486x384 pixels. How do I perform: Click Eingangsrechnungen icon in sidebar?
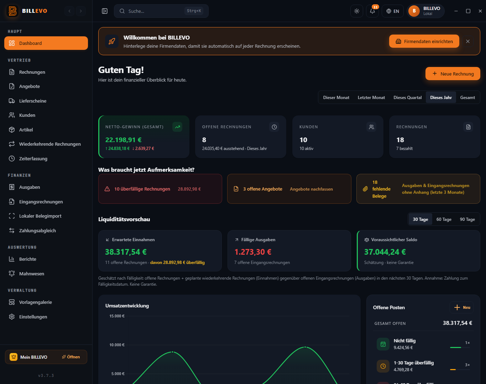coord(12,202)
